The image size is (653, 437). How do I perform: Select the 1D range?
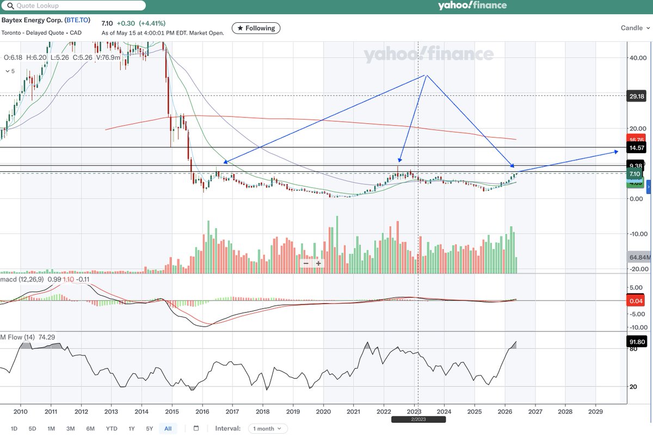(x=14, y=428)
